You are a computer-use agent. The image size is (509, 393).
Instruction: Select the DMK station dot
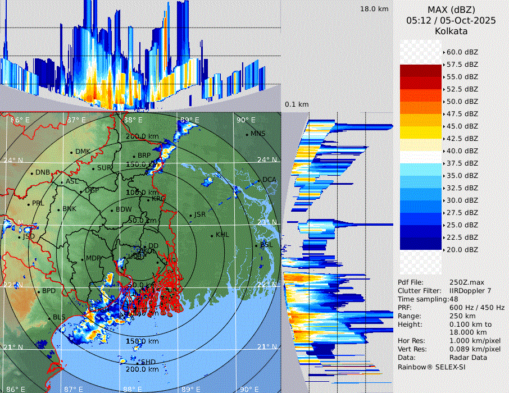pyautogui.click(x=72, y=152)
